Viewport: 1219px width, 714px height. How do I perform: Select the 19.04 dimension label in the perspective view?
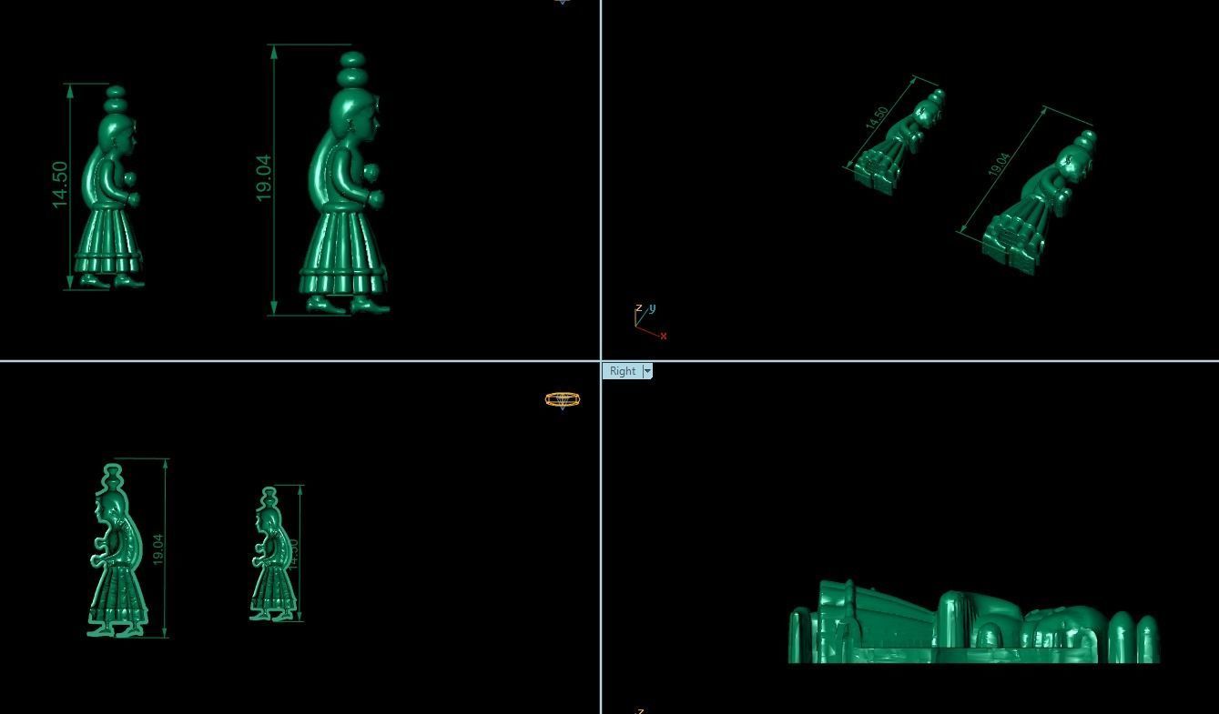click(x=999, y=165)
